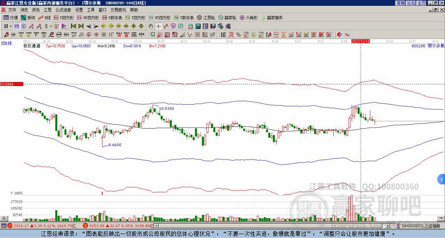Viewport: 445px width, 238px height.
Task: Click the 客服 link in title bar
Action: (x=401, y=3)
